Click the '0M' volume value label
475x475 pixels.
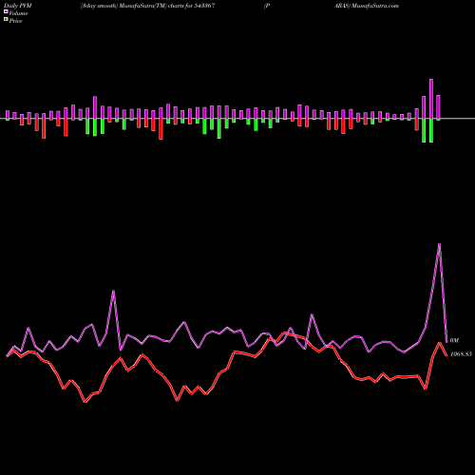click(454, 340)
